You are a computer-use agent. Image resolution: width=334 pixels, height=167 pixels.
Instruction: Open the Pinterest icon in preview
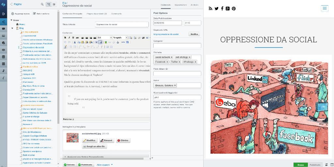(234, 8)
